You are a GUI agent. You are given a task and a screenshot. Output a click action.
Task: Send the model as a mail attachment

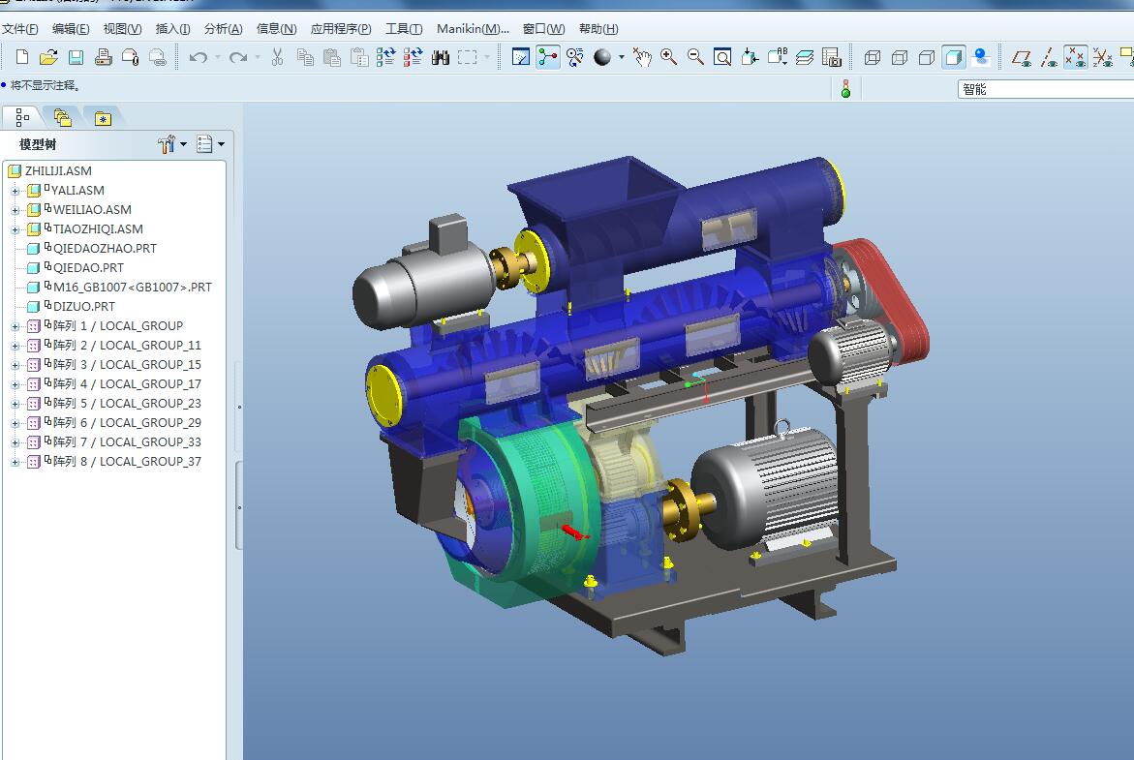(130, 57)
